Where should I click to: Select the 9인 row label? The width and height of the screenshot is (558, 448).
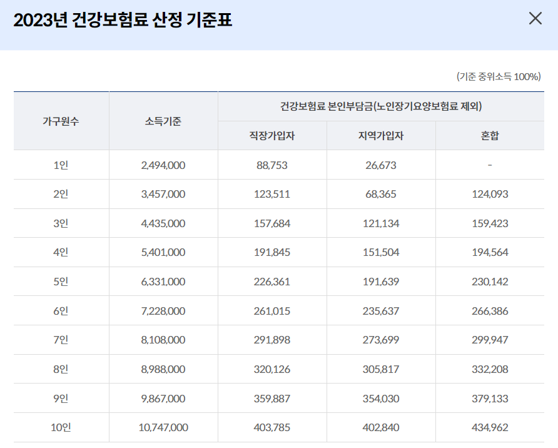pyautogui.click(x=61, y=399)
